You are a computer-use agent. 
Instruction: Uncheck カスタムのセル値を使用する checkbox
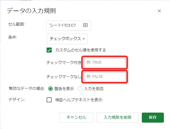[49, 50]
